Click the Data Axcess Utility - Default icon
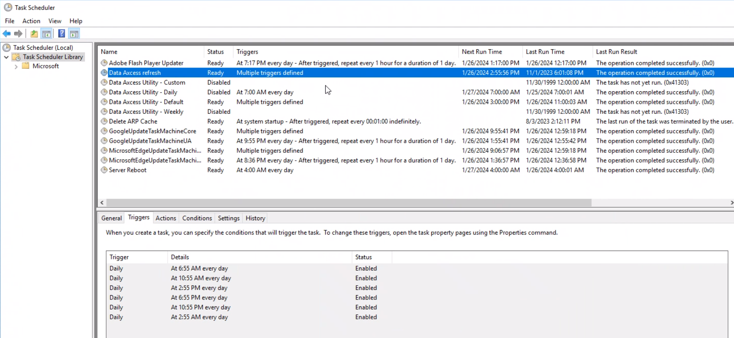This screenshot has width=734, height=338. click(x=104, y=102)
